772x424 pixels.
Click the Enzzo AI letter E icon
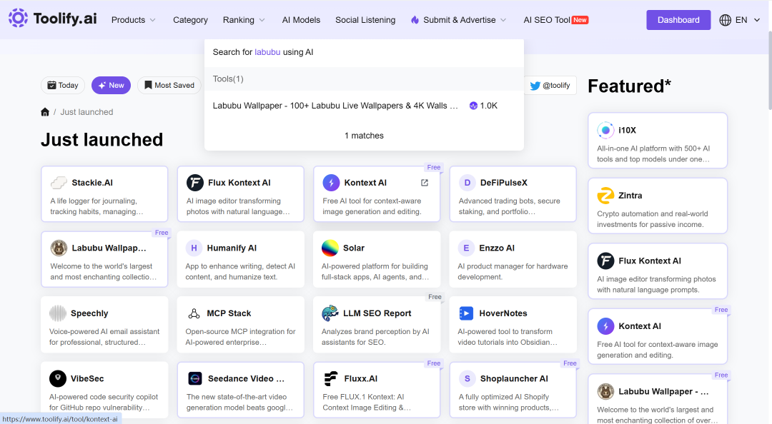pyautogui.click(x=466, y=248)
